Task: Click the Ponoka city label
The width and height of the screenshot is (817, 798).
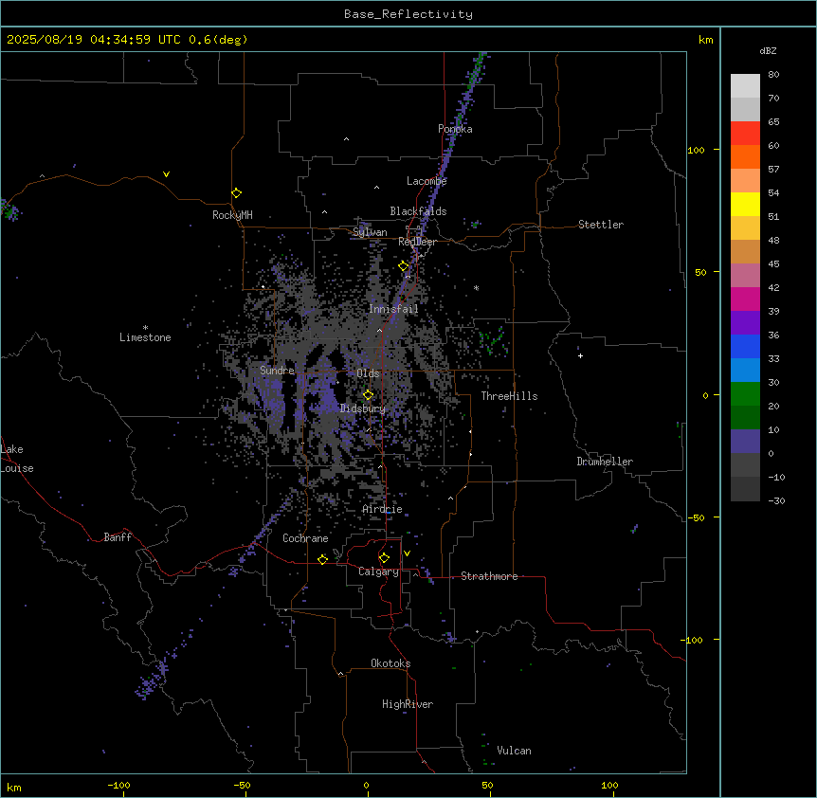Action: [455, 129]
